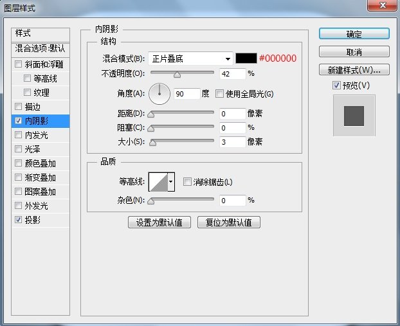Select the 样式 list header

click(41, 35)
